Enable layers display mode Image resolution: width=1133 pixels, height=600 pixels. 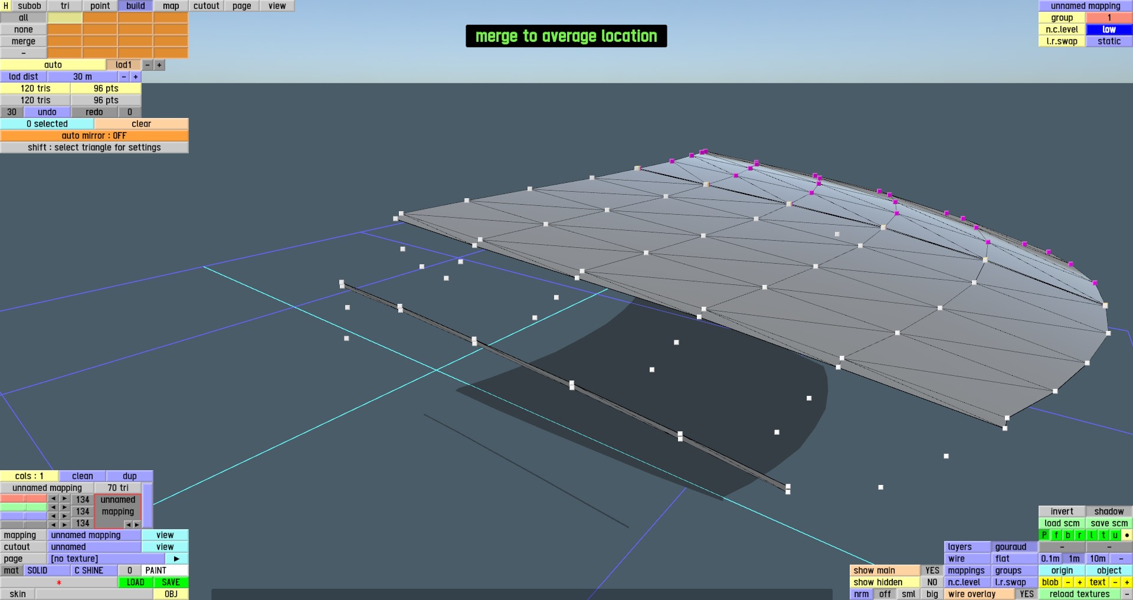967,547
